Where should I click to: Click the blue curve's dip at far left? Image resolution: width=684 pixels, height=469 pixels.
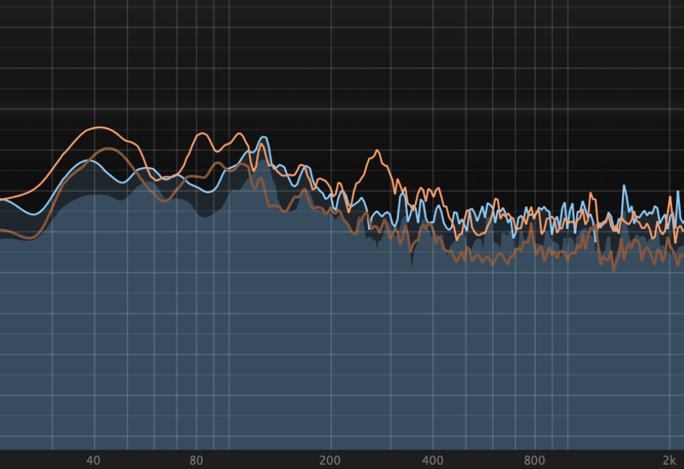click(35, 214)
